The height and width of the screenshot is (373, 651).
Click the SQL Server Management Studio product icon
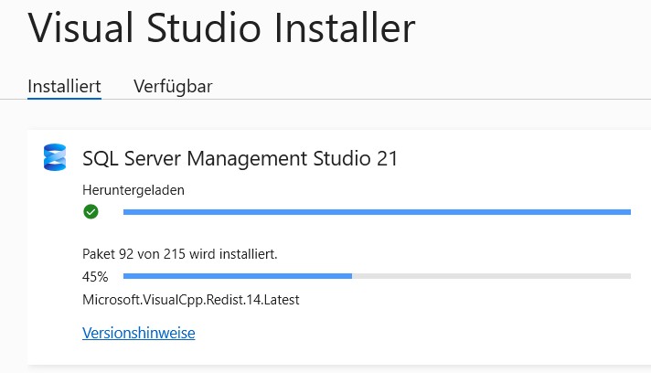55,157
